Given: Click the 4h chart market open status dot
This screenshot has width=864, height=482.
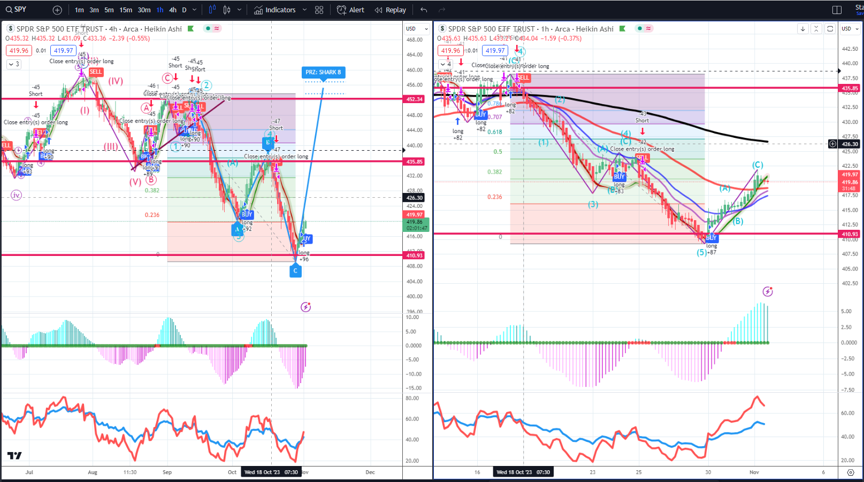Looking at the screenshot, I should point(208,29).
